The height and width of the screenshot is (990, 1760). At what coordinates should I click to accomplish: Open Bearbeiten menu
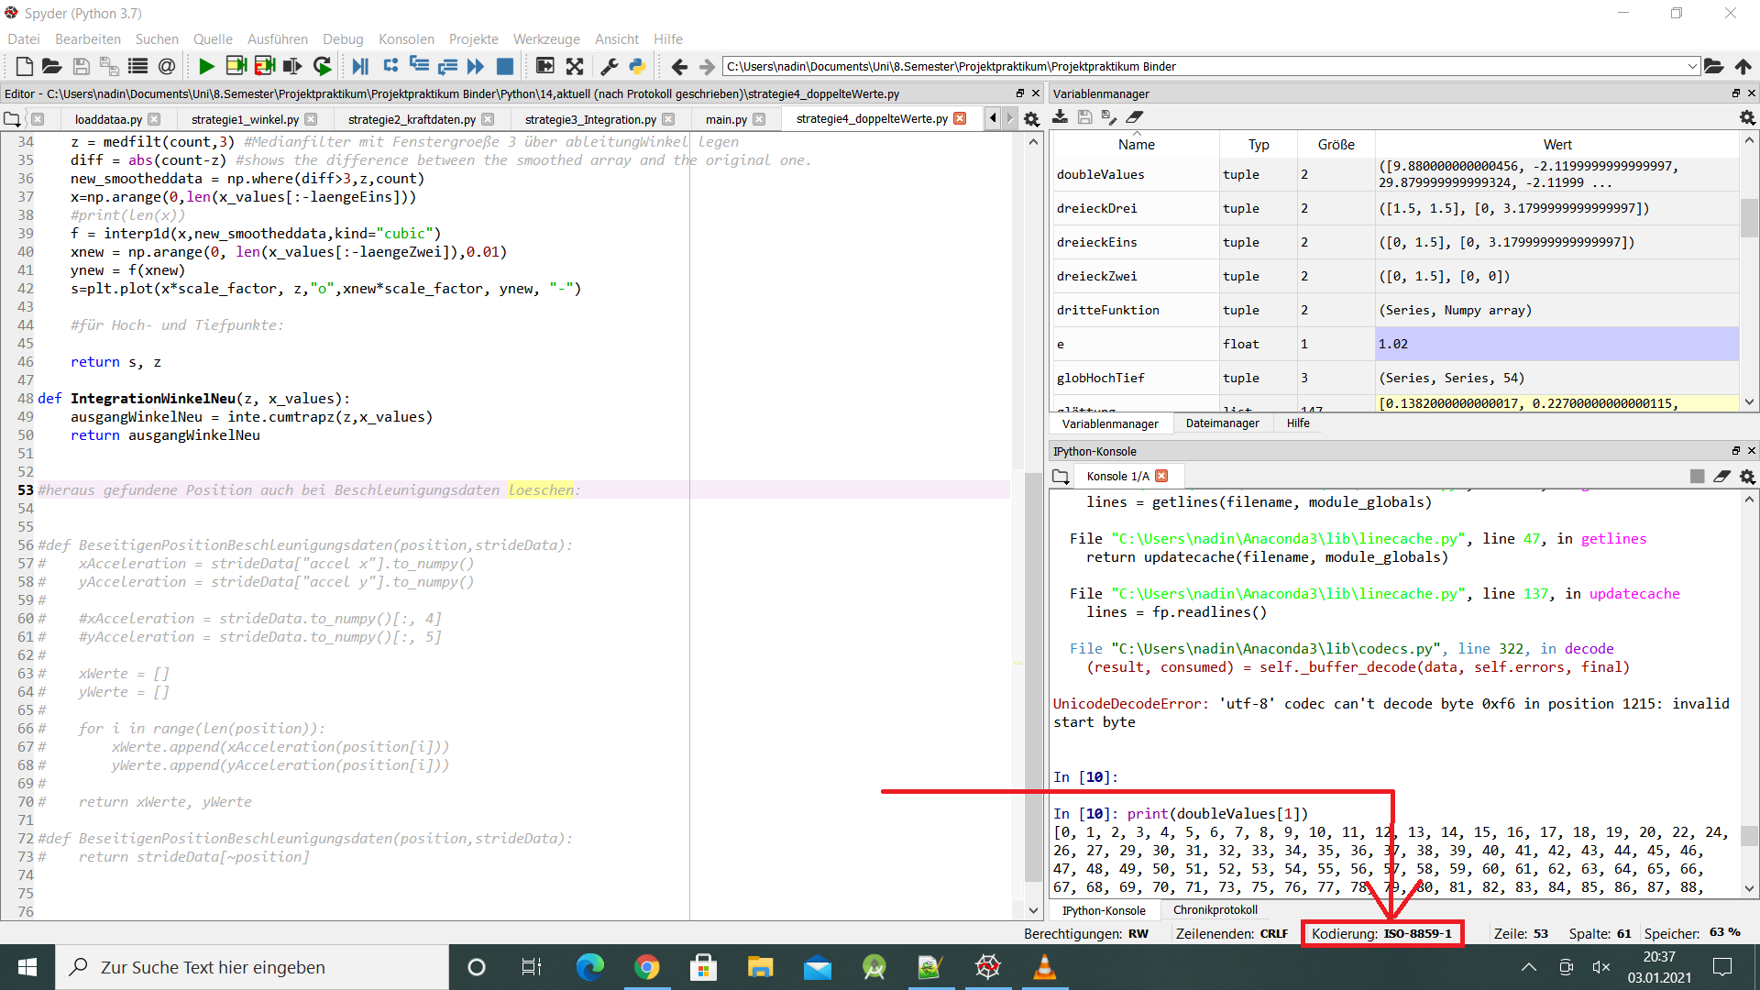(x=88, y=39)
